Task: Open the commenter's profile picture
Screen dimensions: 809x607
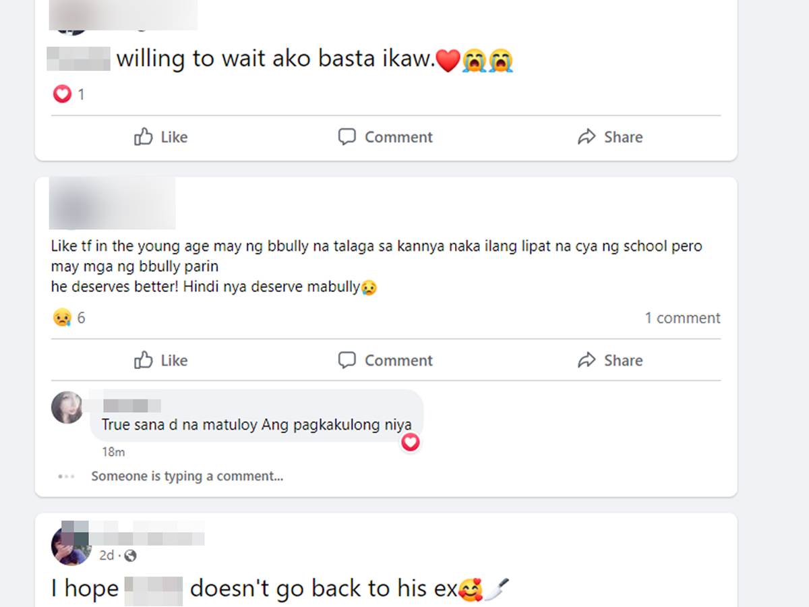Action: [x=67, y=407]
